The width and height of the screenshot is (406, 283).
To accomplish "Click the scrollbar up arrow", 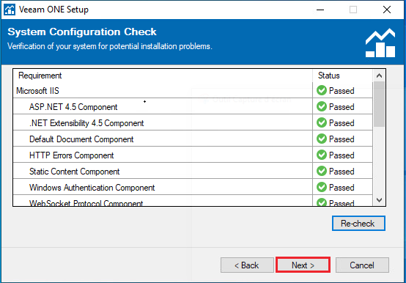I will tap(379, 76).
